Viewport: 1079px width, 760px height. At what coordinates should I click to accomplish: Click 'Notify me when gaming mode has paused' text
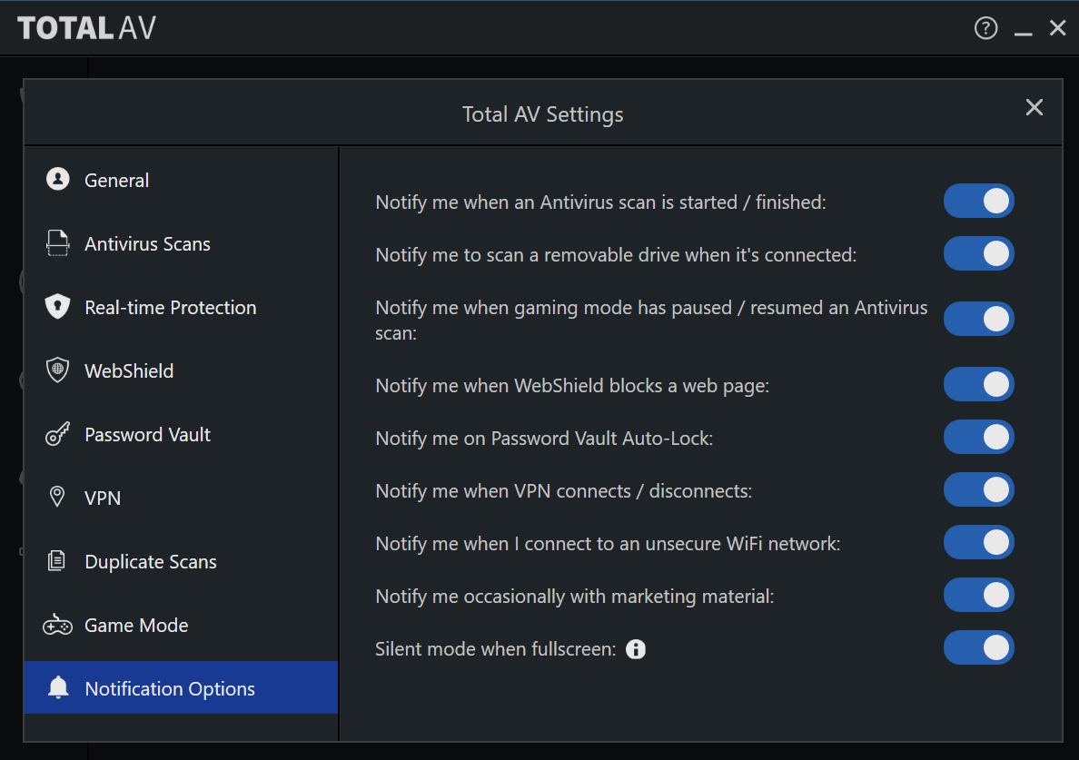(651, 320)
